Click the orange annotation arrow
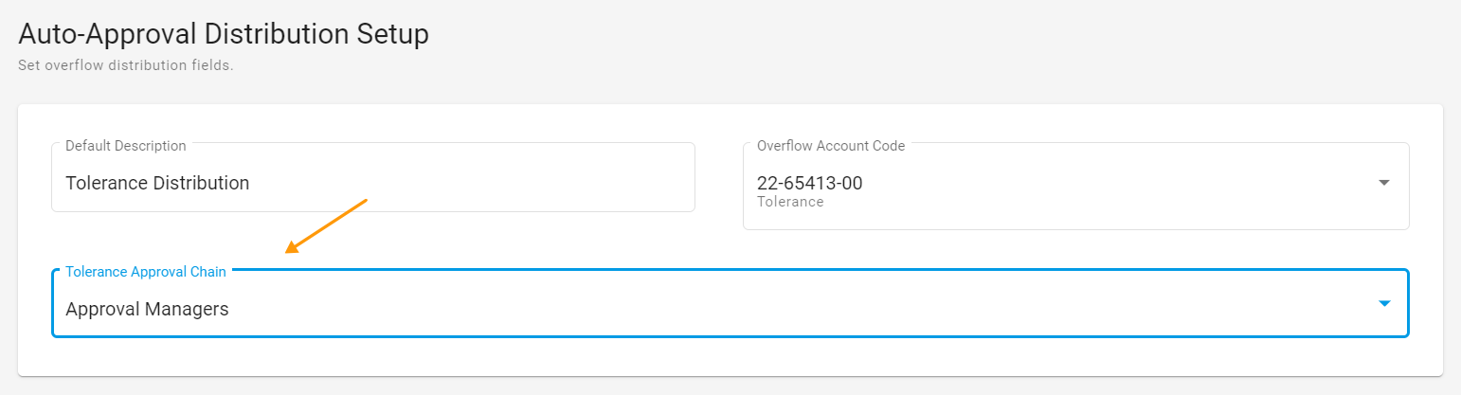The width and height of the screenshot is (1461, 395). (x=327, y=225)
